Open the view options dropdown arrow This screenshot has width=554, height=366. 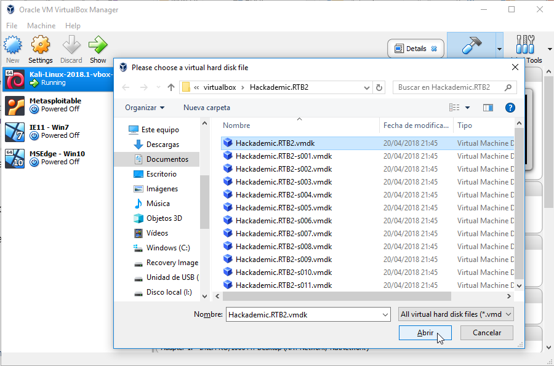point(467,108)
